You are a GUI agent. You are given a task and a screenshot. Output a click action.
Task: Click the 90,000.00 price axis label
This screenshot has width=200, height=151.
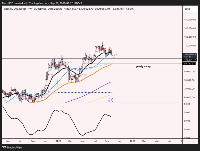[189, 72]
